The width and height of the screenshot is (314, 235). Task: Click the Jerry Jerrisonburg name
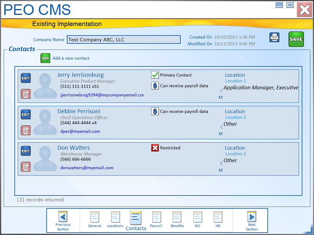[x=80, y=75]
